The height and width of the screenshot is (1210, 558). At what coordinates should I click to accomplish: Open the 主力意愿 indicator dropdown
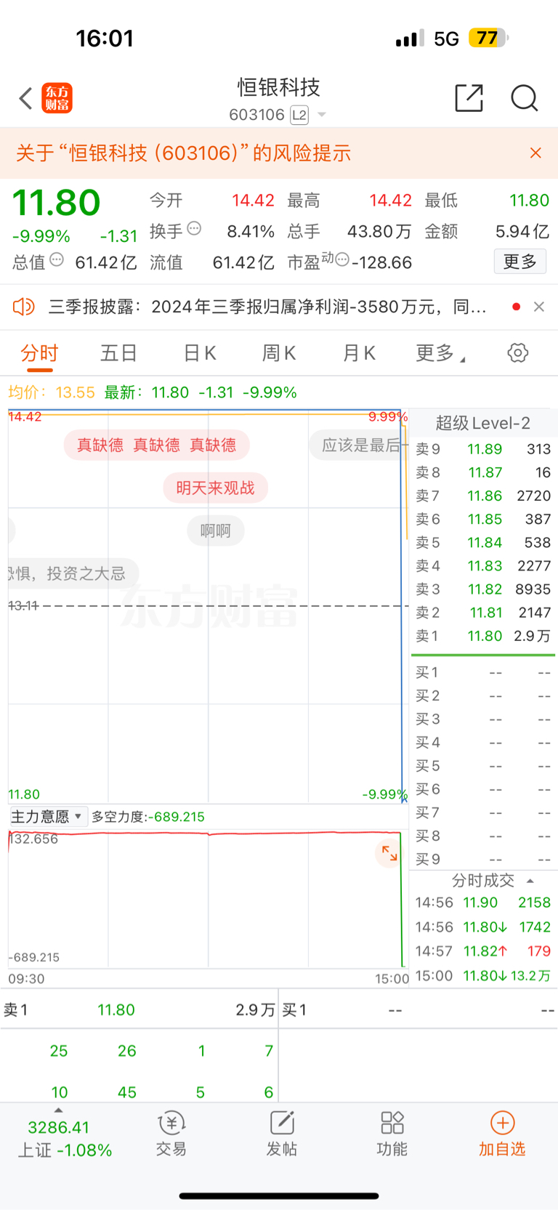coord(47,816)
